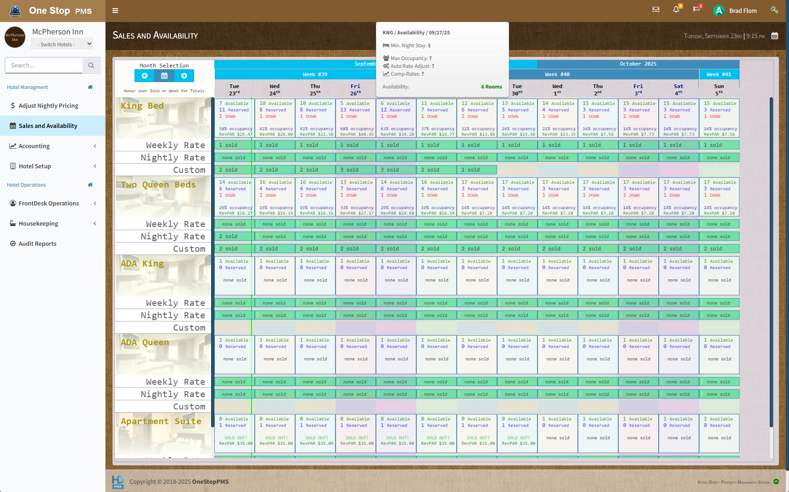Advance to next month with right arrow
789x492 pixels.
click(184, 76)
